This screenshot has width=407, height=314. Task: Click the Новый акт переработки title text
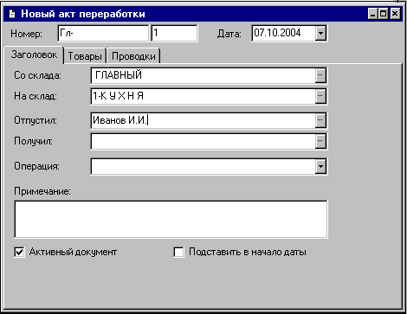pyautogui.click(x=83, y=14)
